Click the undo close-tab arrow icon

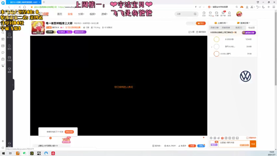[258, 7]
